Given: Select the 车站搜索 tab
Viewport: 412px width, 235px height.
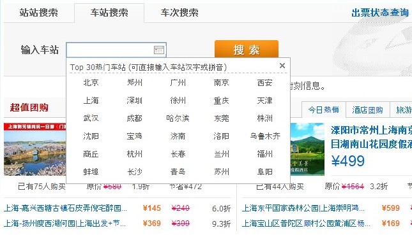Looking at the screenshot, I should coord(109,13).
